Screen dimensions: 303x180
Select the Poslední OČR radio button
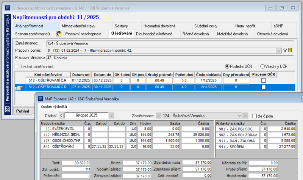click(227, 66)
